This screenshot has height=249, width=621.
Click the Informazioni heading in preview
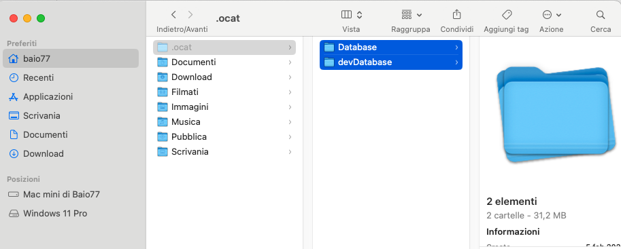513,231
